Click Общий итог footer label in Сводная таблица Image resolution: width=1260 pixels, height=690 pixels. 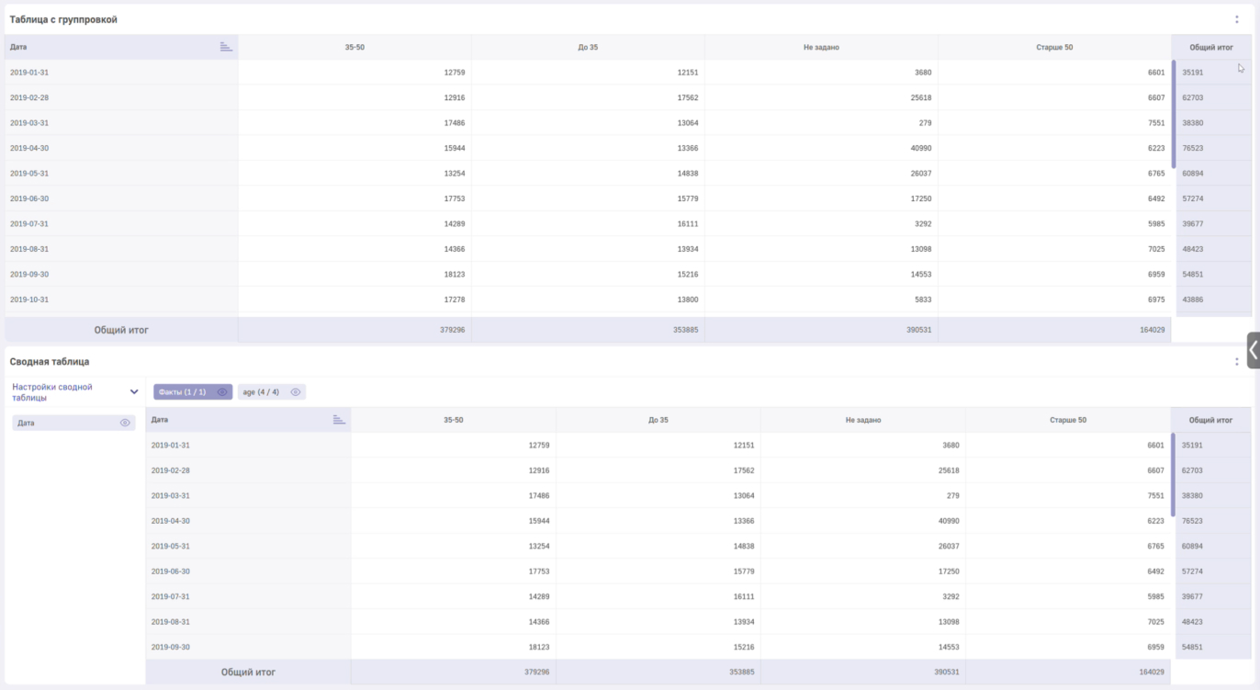click(248, 673)
